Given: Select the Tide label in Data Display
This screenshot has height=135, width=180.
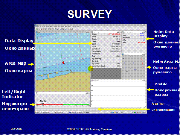Looking at the screenshot, I should [x=94, y=56].
